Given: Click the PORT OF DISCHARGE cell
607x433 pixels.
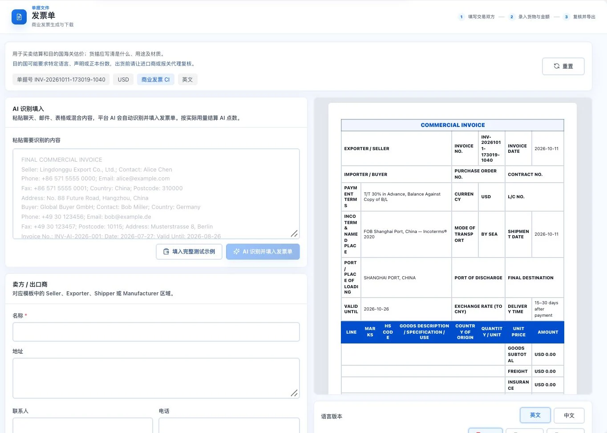Looking at the screenshot, I should click(478, 278).
